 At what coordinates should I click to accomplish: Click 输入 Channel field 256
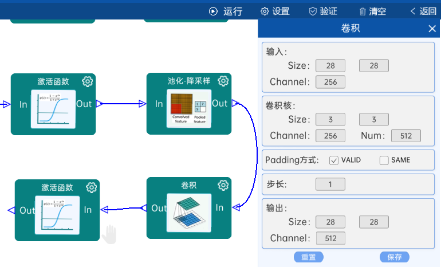[x=330, y=82]
